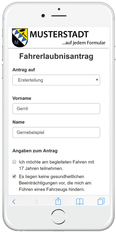This screenshot has height=232, width=116.
Task: Click the Vorname field containing Gerrit
Action: pyautogui.click(x=56, y=109)
